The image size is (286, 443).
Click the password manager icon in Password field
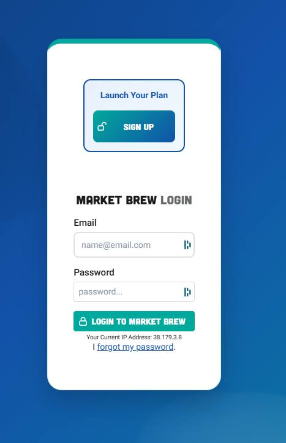187,292
